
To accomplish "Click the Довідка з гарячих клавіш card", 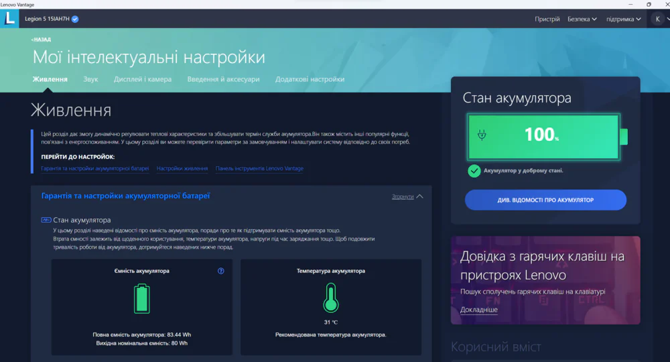I will (x=545, y=280).
